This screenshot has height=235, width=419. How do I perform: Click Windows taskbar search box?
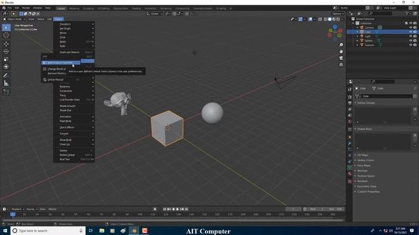(48, 230)
